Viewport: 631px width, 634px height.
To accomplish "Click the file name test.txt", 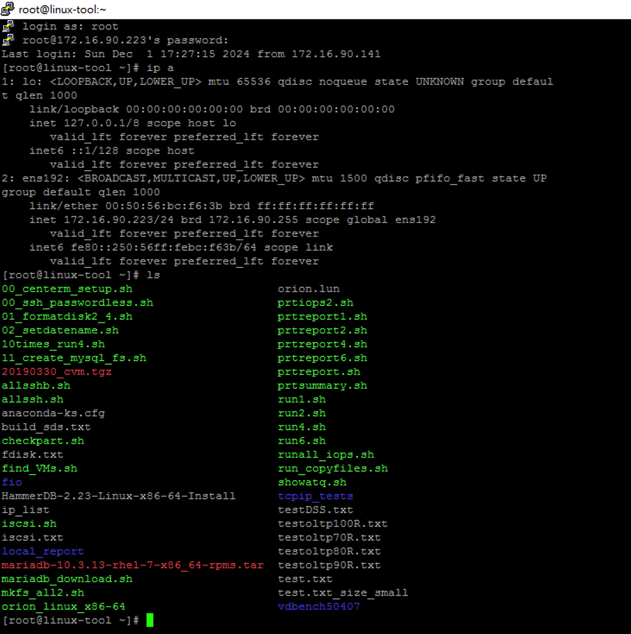I will coord(305,579).
